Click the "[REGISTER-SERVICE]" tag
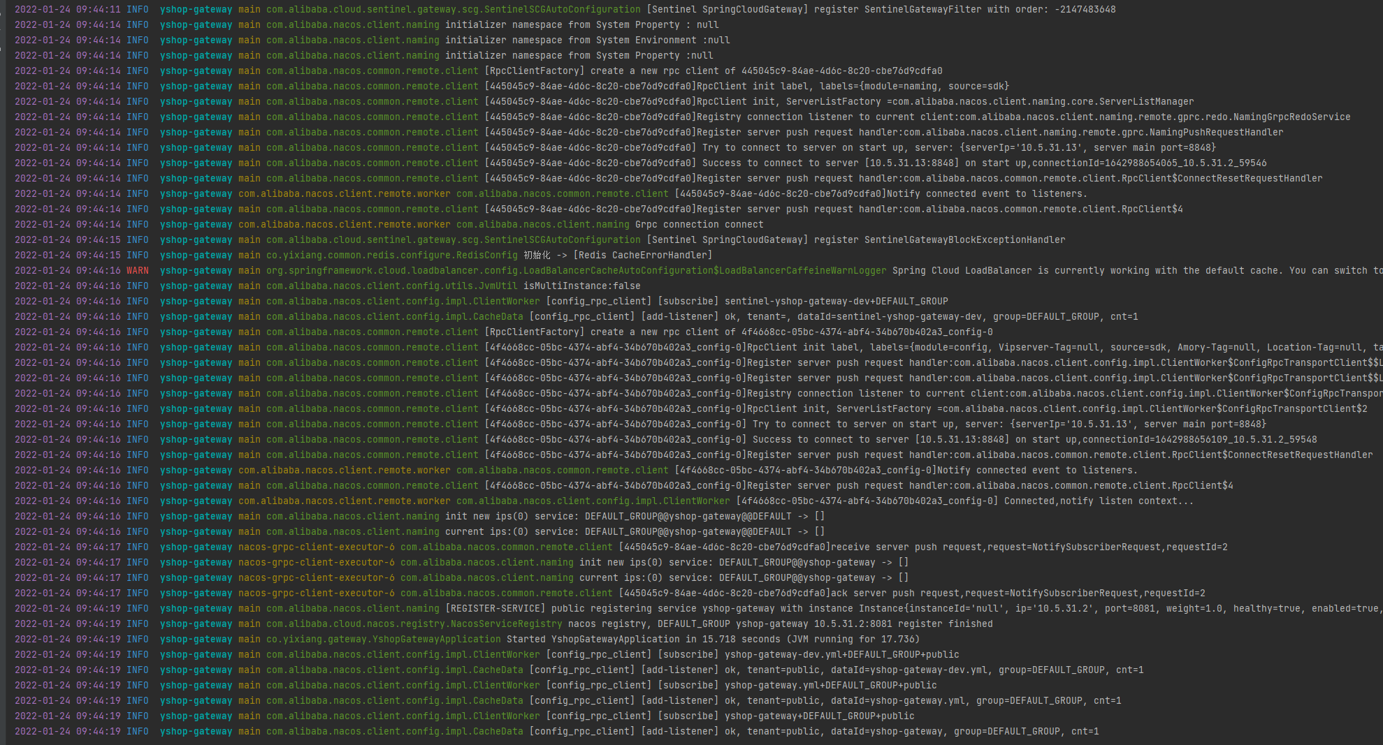1383x745 pixels. coord(495,608)
